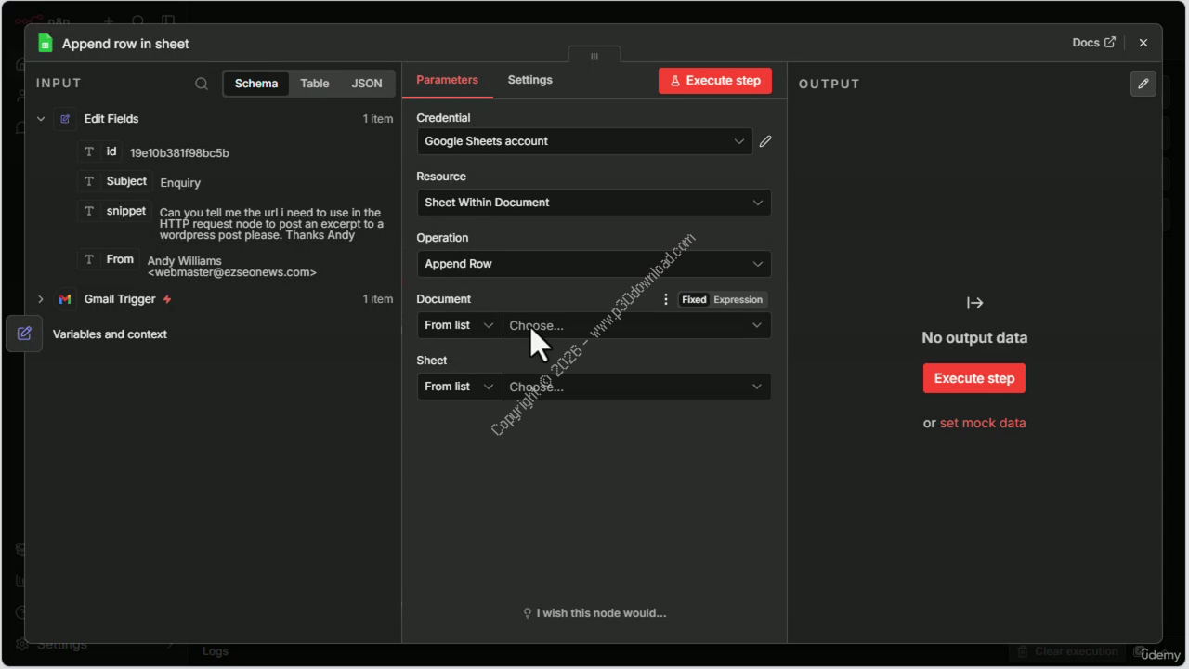Click the Subject field pill
The width and height of the screenshot is (1189, 669).
coord(115,181)
